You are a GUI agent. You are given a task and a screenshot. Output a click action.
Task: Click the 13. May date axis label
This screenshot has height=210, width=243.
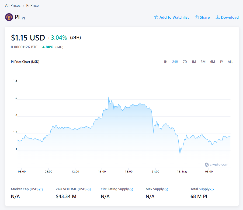coord(182,171)
